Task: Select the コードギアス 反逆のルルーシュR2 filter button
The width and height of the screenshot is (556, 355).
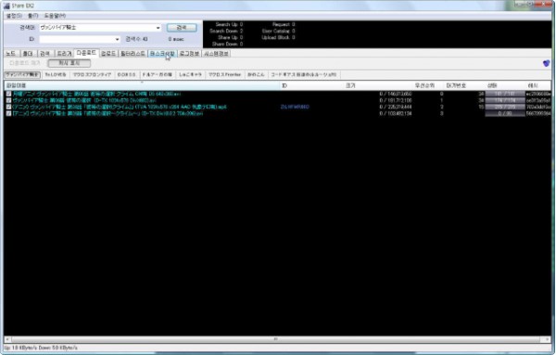Action: click(x=304, y=75)
